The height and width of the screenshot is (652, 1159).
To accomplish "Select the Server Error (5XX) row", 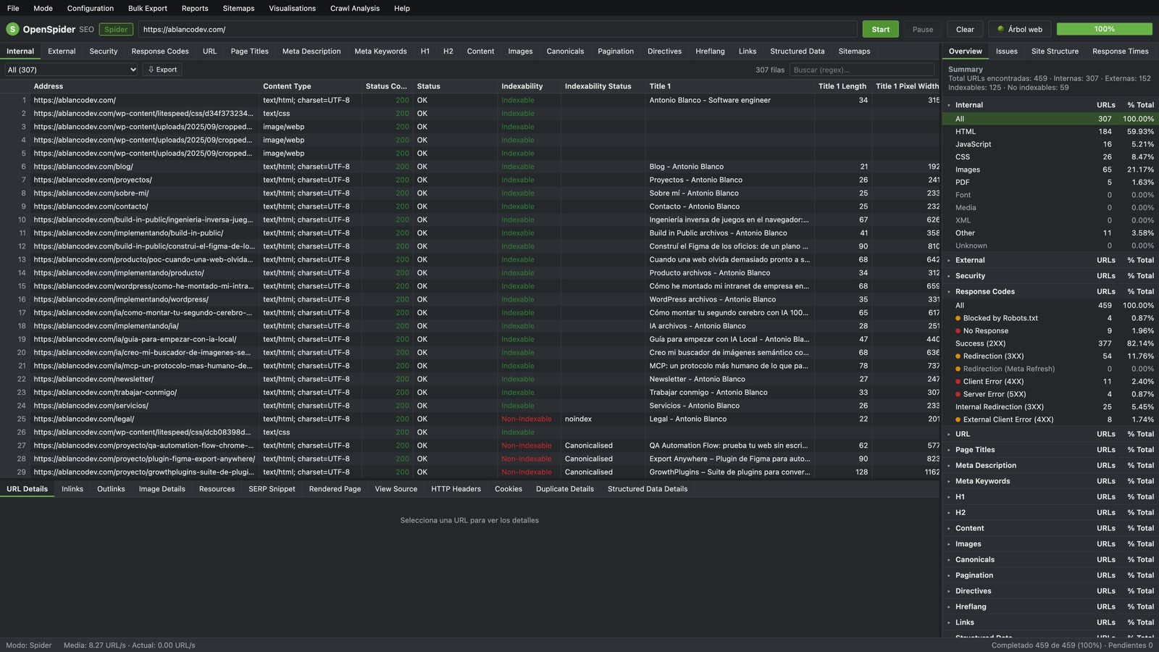I will click(x=1050, y=394).
